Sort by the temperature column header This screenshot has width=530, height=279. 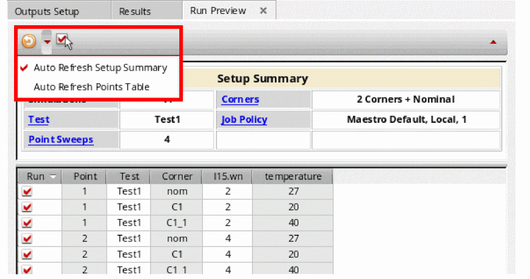(x=293, y=177)
